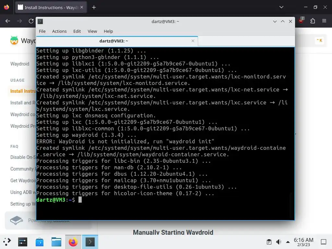The width and height of the screenshot is (332, 249).
Task: Click the Firefox logo icon in title bar
Action: [x=6, y=7]
